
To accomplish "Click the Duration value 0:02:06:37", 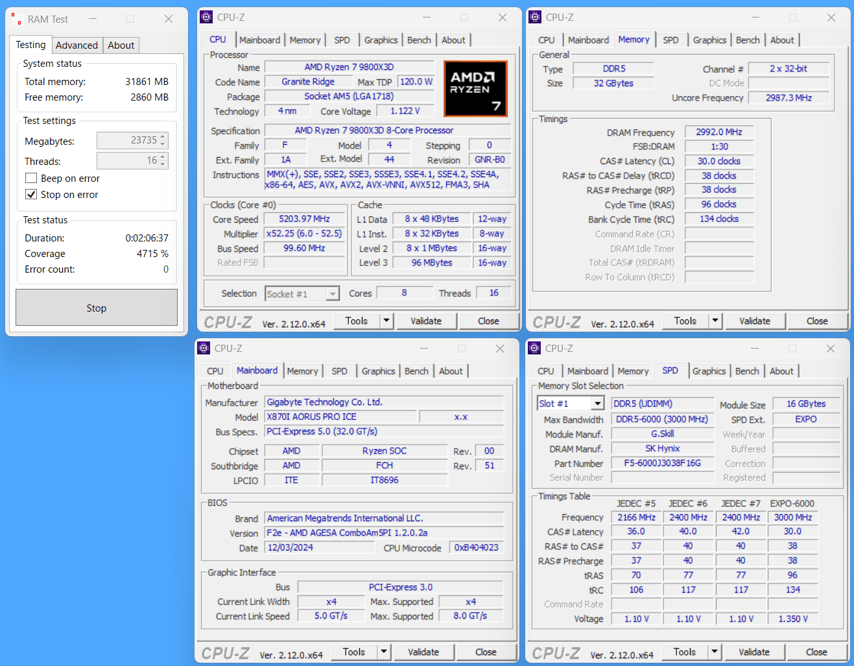I will click(147, 238).
